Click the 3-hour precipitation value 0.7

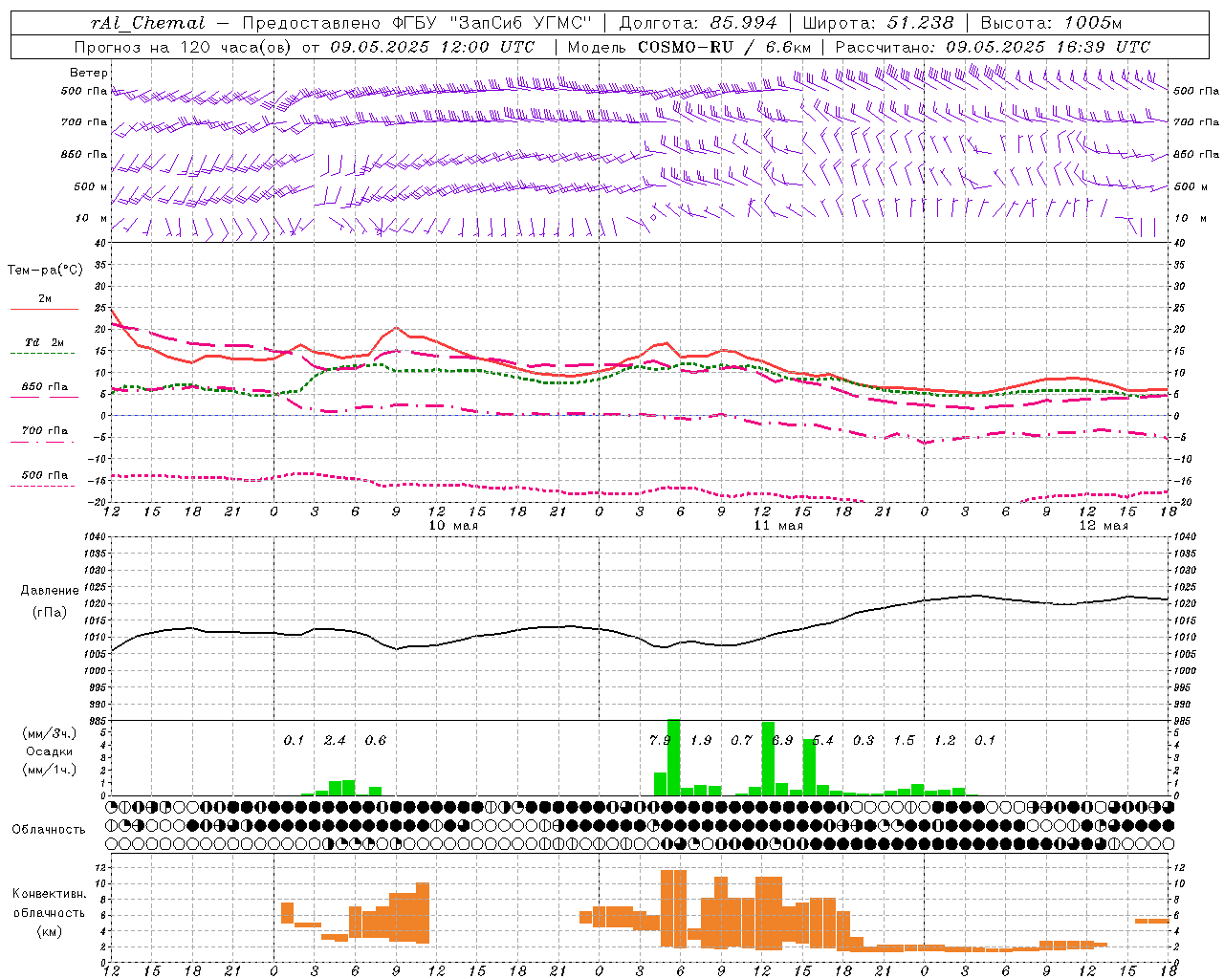[x=742, y=740]
